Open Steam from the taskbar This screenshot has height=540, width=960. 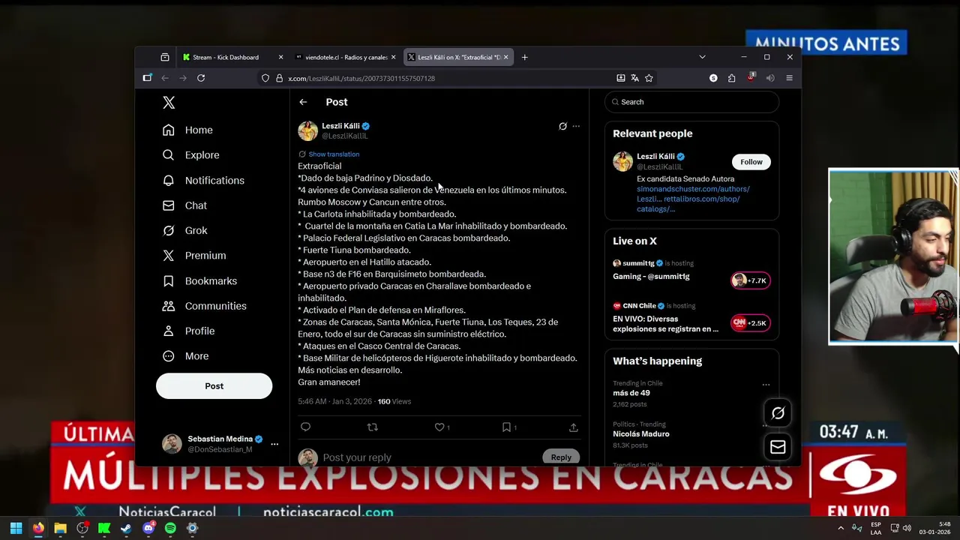(x=126, y=528)
